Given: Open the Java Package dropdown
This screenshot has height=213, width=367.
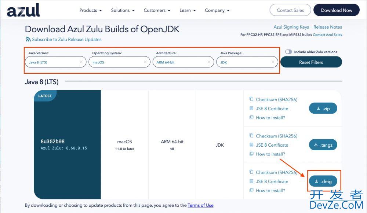Looking at the screenshot, I should point(247,62).
